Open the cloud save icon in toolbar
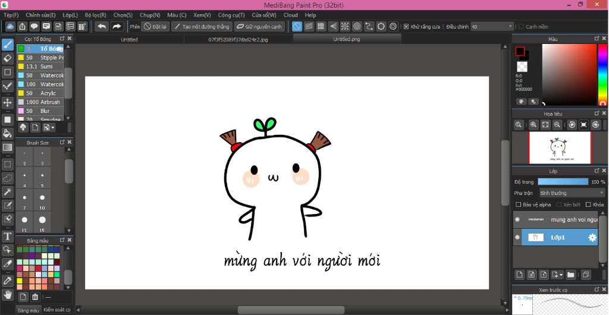This screenshot has height=315, width=609. pyautogui.click(x=11, y=26)
